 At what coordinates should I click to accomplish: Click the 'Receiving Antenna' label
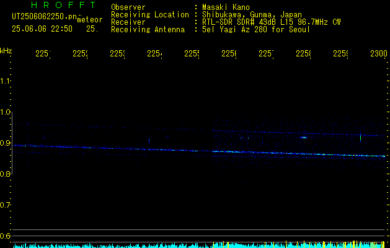(x=148, y=30)
